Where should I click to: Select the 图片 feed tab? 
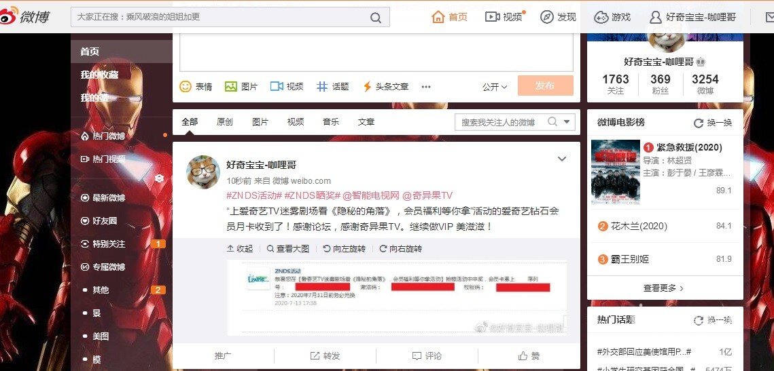point(260,121)
